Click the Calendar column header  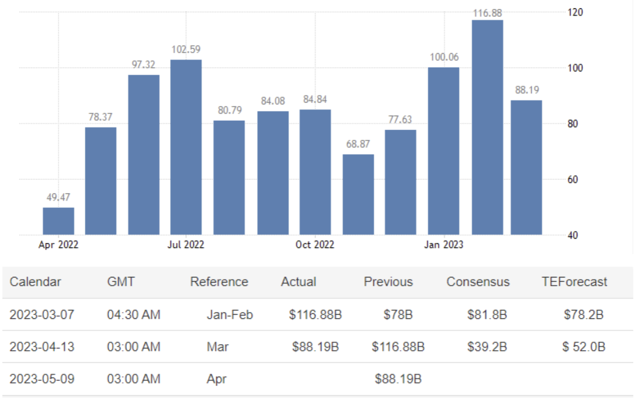coord(35,282)
